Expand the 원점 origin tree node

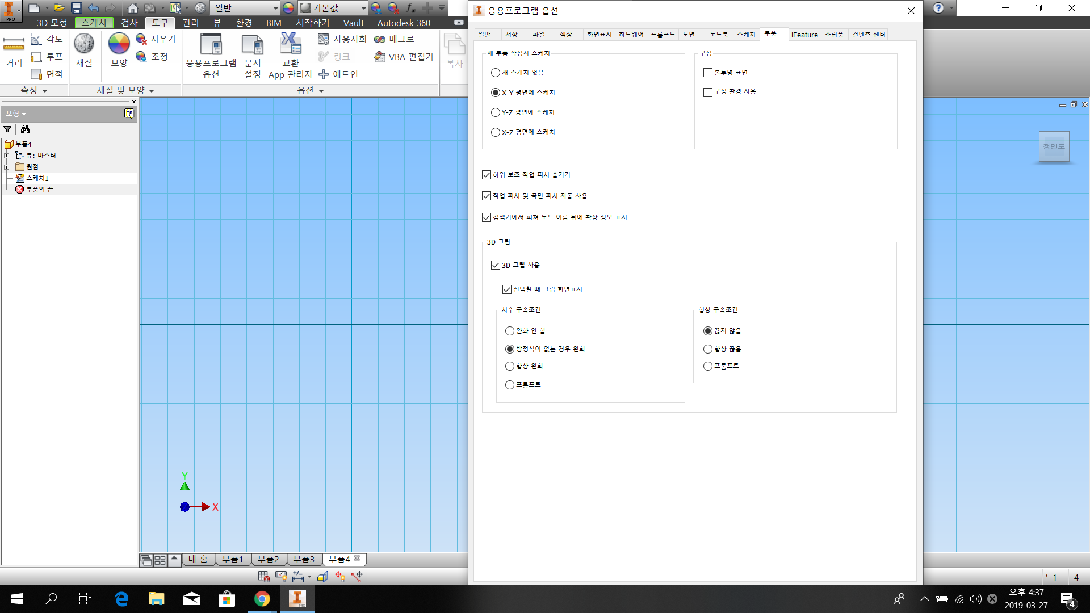(x=7, y=167)
